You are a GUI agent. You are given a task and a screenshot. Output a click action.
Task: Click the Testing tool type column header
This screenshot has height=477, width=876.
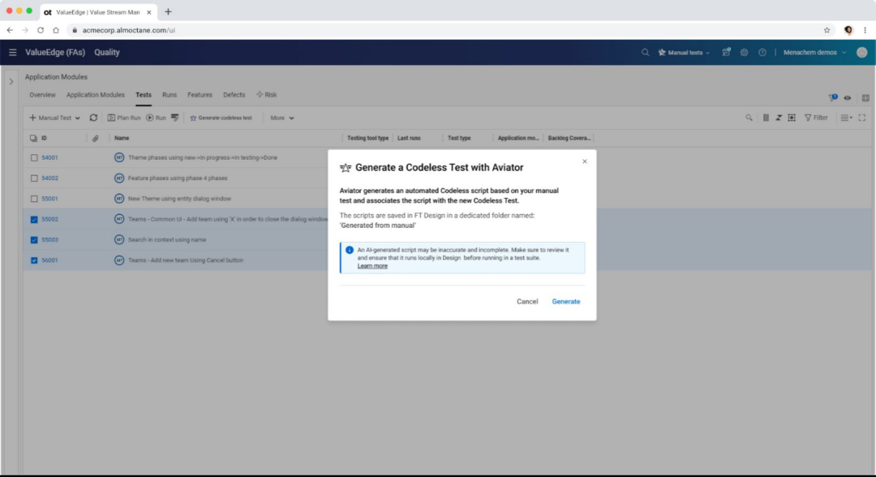pyautogui.click(x=367, y=138)
